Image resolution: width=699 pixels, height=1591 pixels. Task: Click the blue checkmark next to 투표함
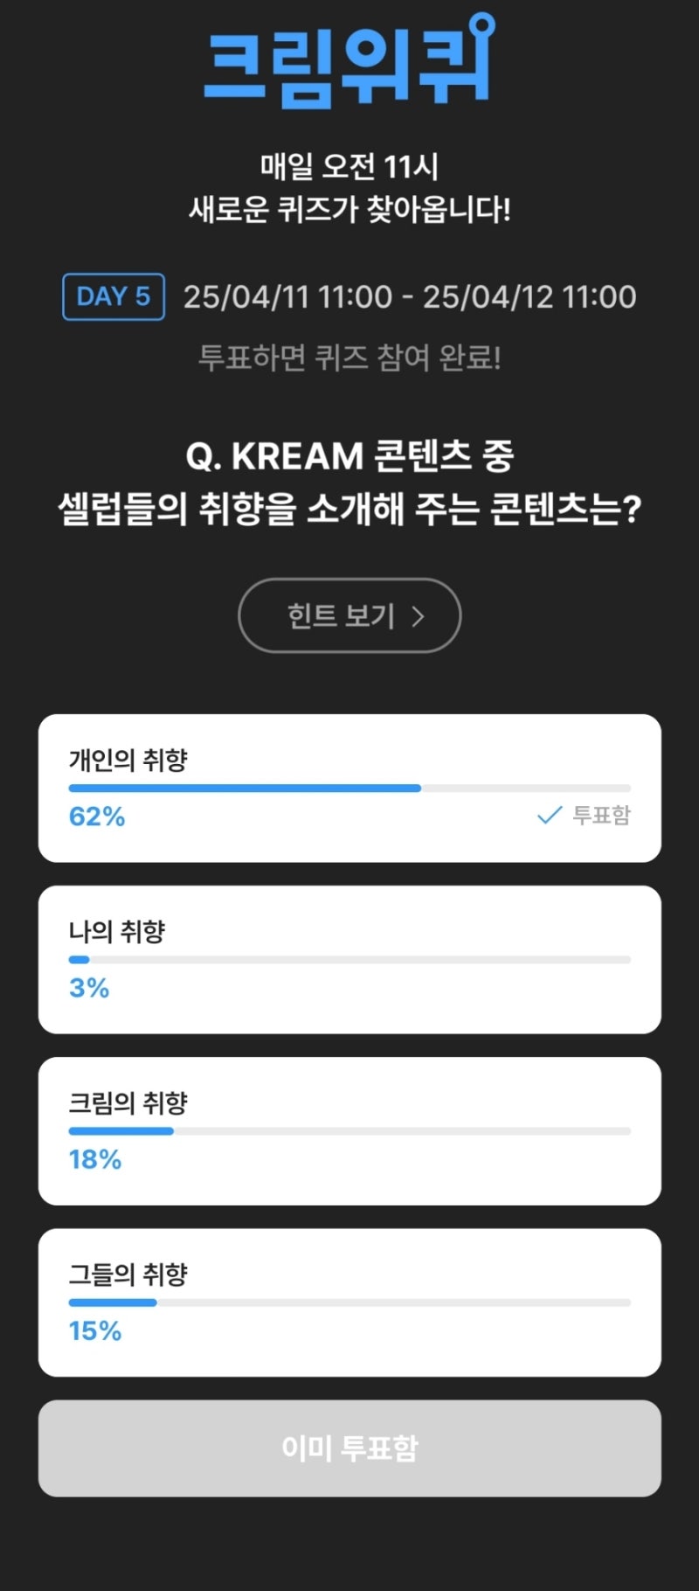point(549,816)
